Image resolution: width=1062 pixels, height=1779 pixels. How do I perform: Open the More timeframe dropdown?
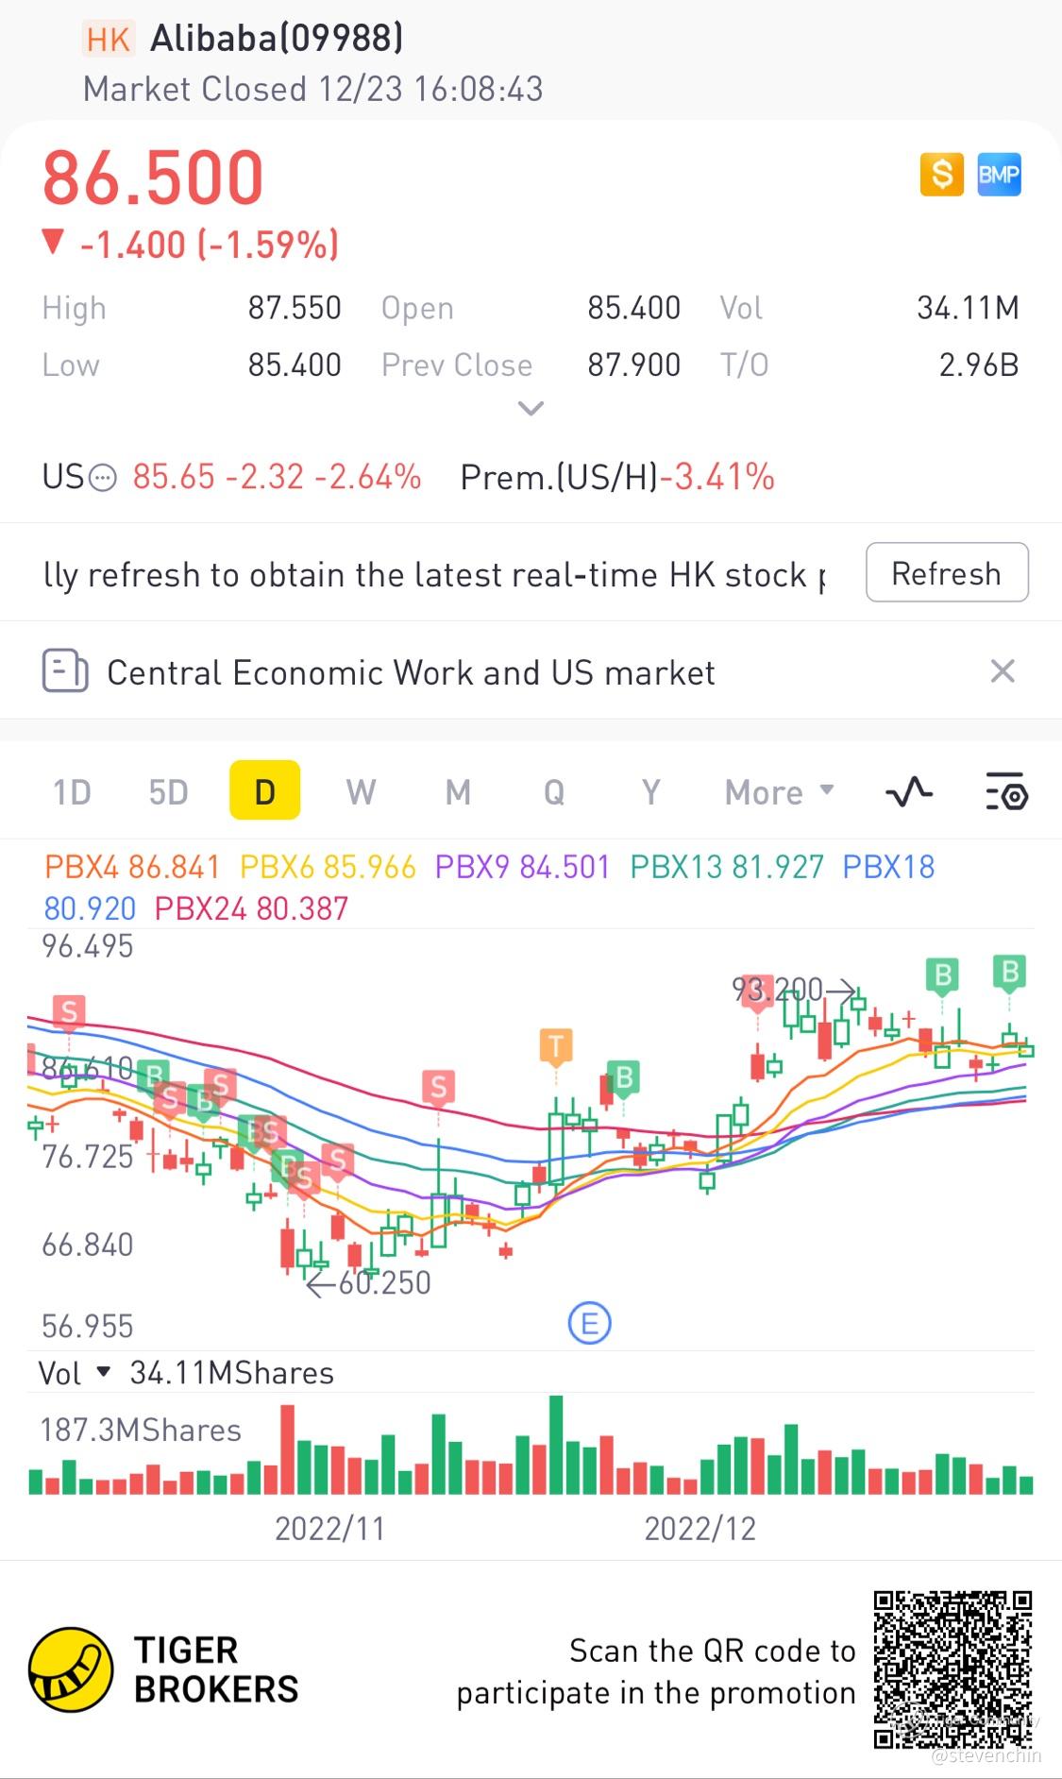click(x=779, y=792)
